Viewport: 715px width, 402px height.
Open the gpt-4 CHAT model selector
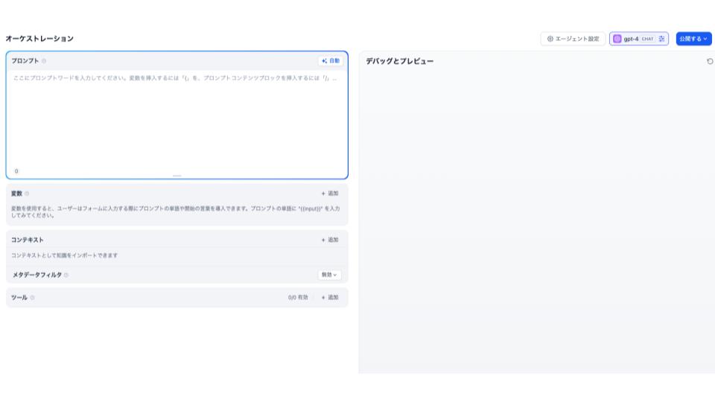638,39
